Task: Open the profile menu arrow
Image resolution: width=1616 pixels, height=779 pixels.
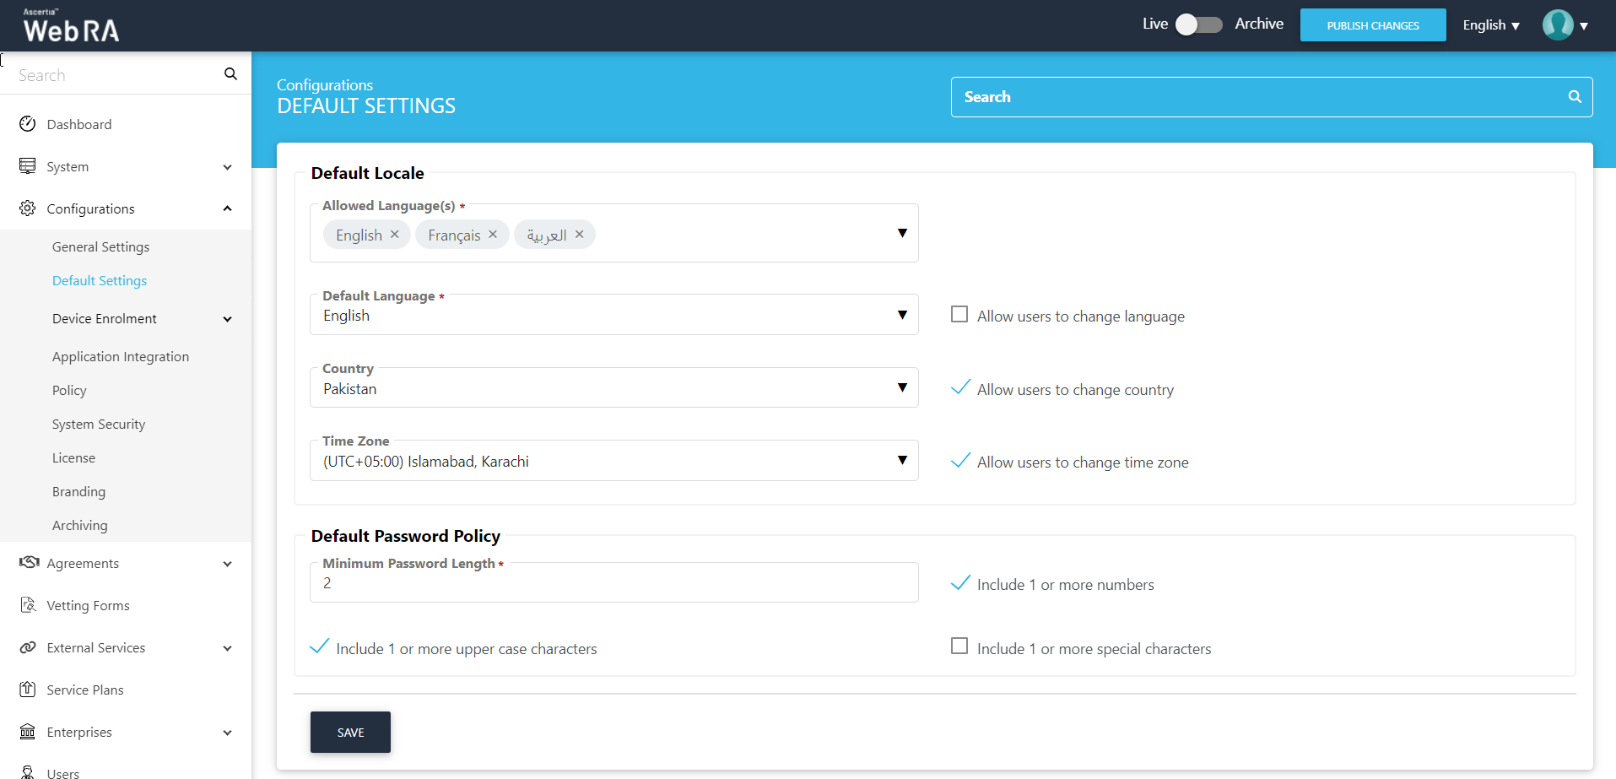Action: click(x=1584, y=26)
